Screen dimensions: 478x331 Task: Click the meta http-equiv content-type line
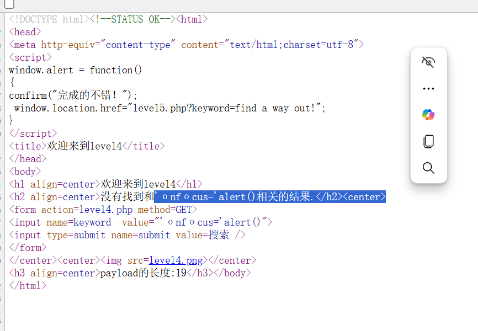[186, 45]
